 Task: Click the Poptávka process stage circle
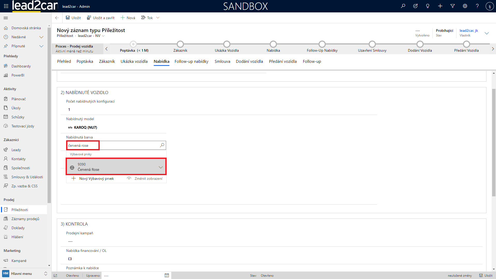point(133,44)
